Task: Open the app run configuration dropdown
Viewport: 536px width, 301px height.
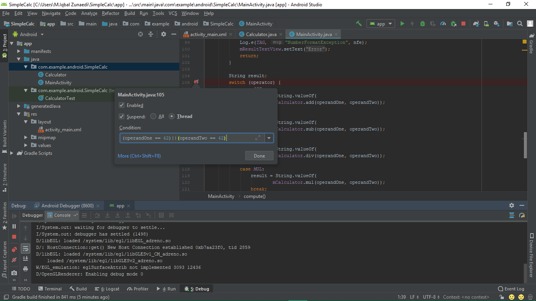Action: pos(381,24)
